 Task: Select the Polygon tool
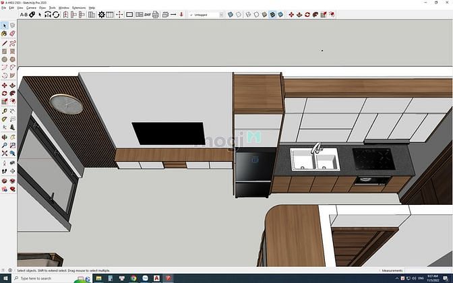tap(12, 59)
